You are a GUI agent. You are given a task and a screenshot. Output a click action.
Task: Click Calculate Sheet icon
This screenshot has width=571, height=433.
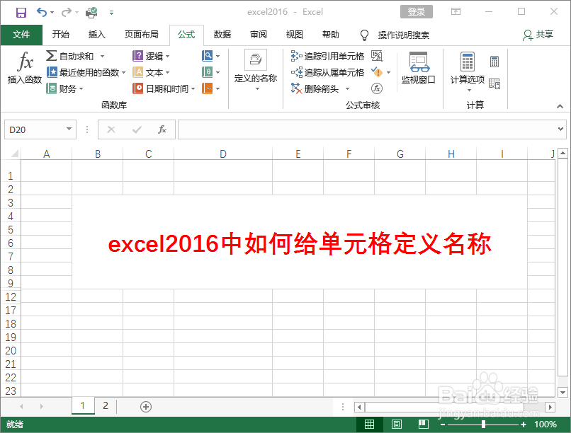pos(494,83)
